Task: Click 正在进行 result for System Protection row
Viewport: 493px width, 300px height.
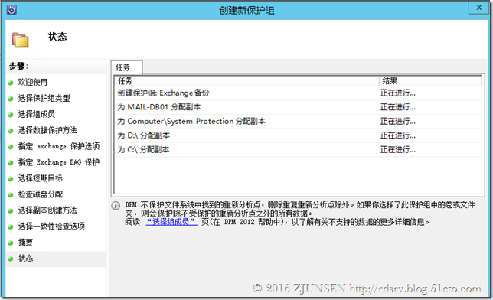Action: click(x=398, y=122)
